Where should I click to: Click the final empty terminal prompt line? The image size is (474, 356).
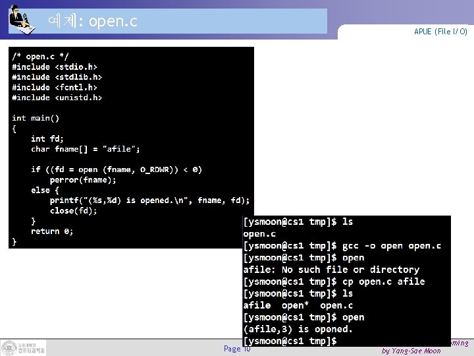(x=290, y=341)
